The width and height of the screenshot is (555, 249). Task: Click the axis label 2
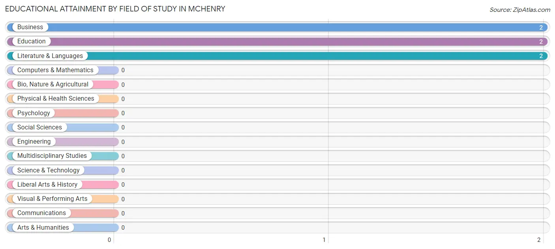coord(539,240)
